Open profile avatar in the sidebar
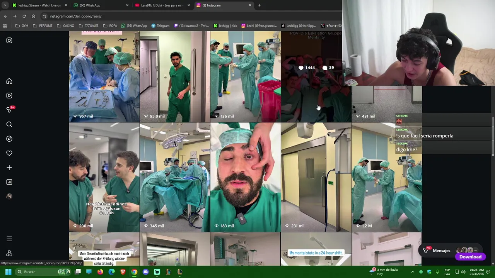 click(9, 197)
